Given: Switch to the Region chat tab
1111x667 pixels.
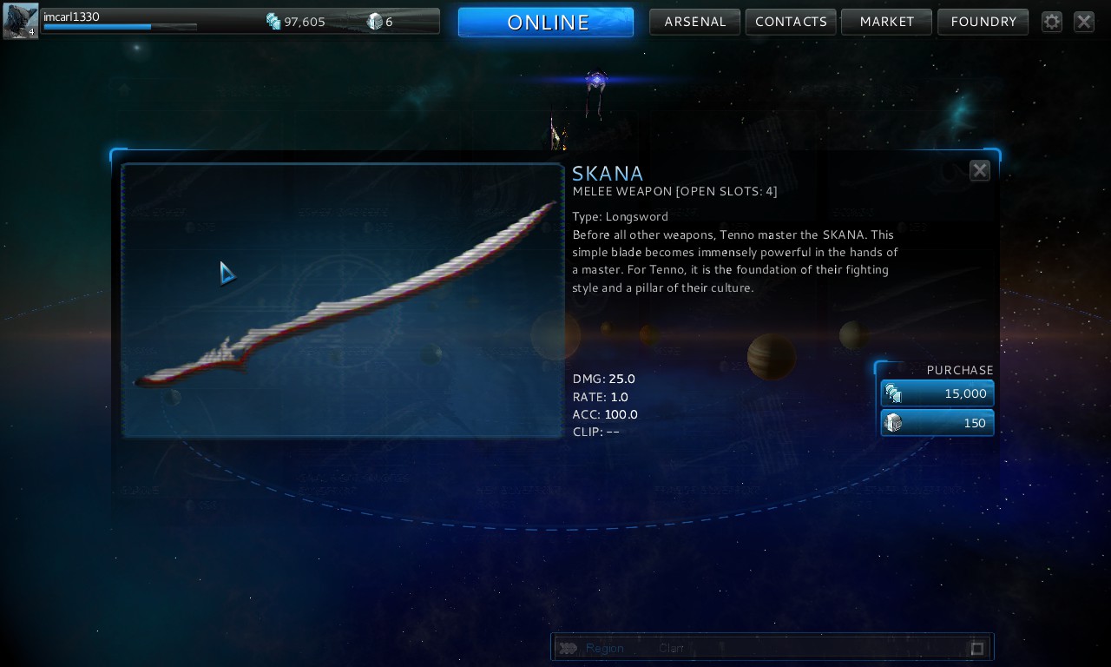Looking at the screenshot, I should tap(604, 648).
